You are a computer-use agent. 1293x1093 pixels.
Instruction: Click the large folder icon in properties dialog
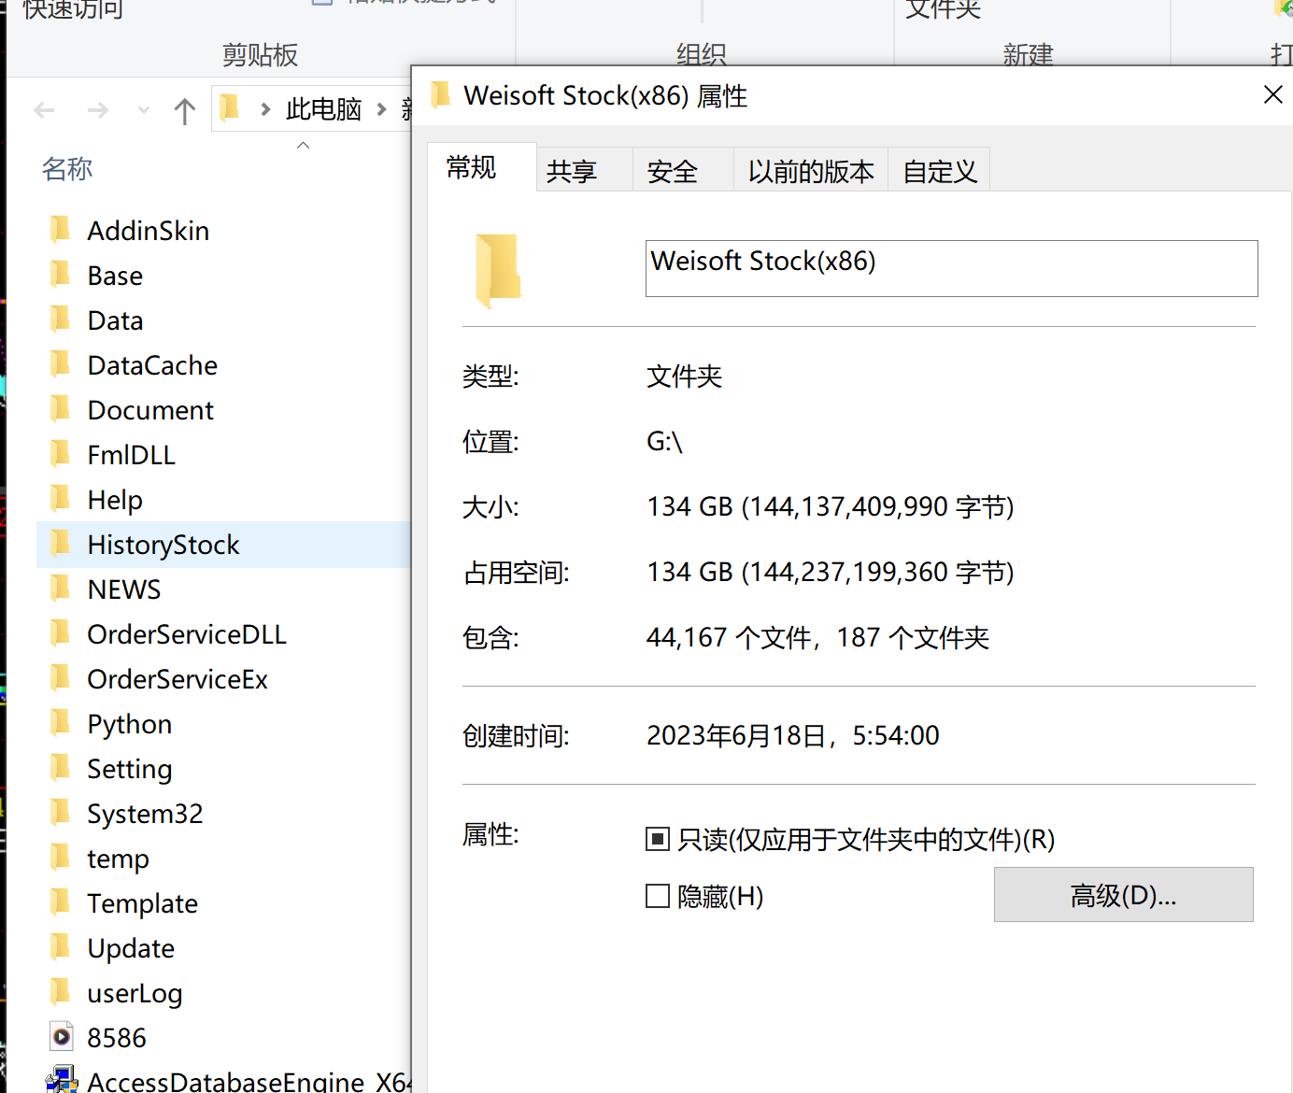pos(498,271)
